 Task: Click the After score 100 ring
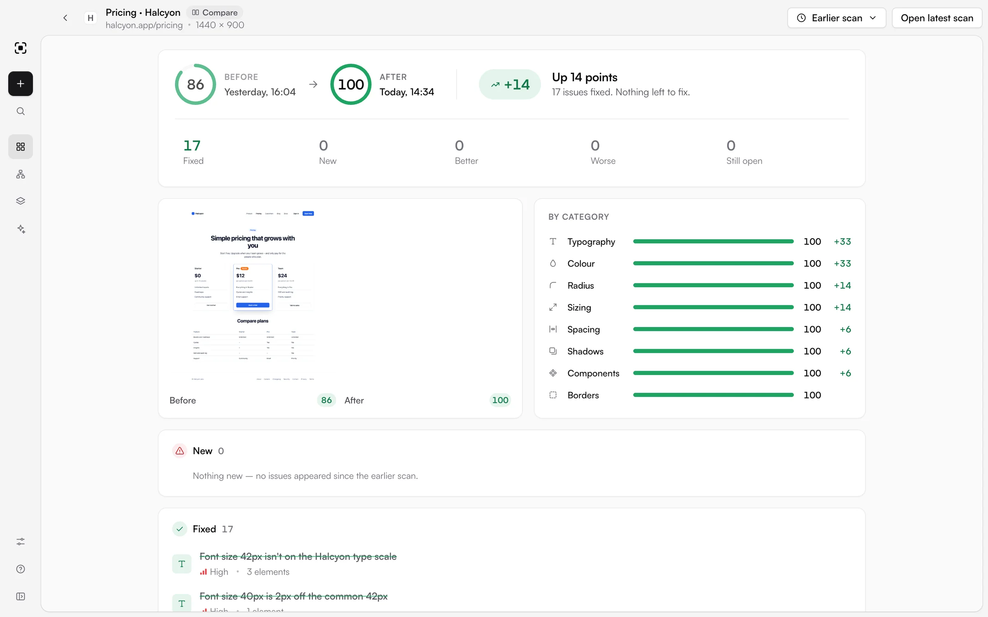point(351,84)
